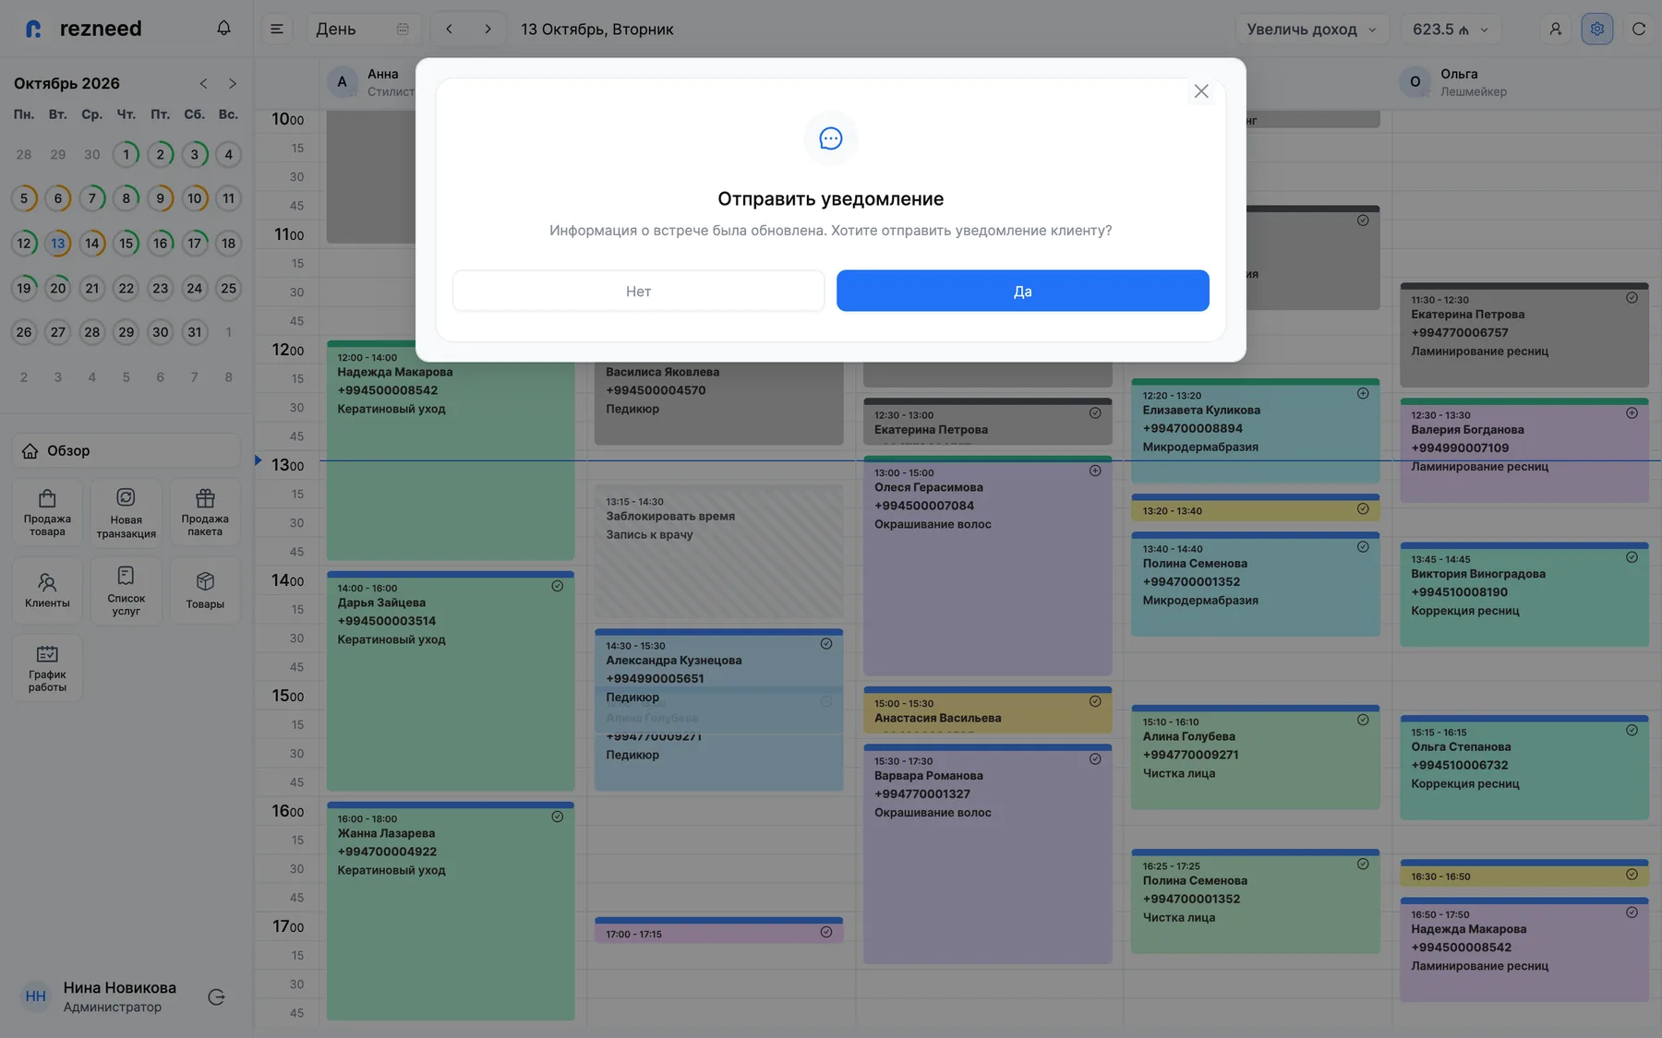Open the Клиенты section
Screen dimensions: 1662x1038
(x=47, y=591)
